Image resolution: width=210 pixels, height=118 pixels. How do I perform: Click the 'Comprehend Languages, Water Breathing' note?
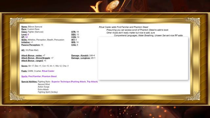point(148,35)
